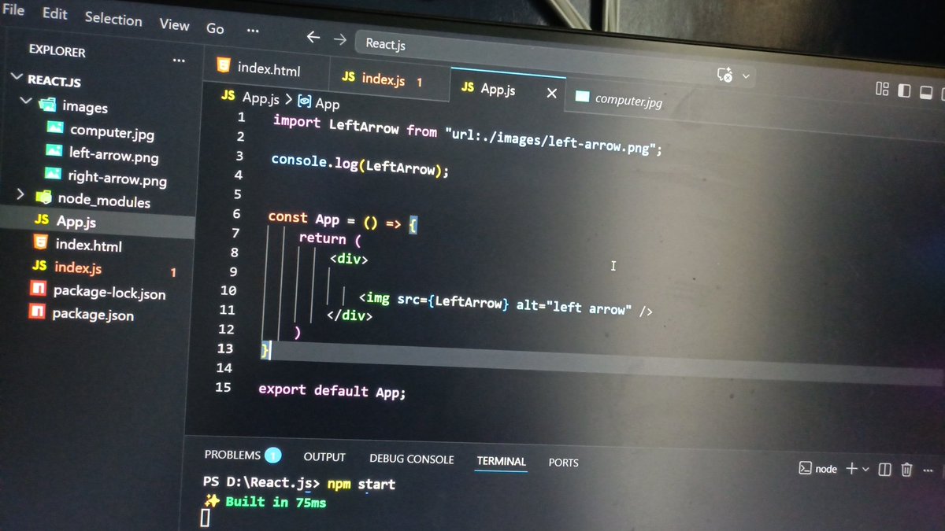Show more menu items via ellipsis
Image resolution: width=945 pixels, height=531 pixels.
[252, 31]
